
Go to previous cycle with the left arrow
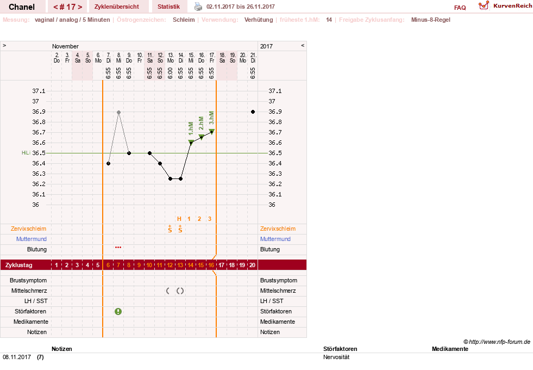point(56,7)
